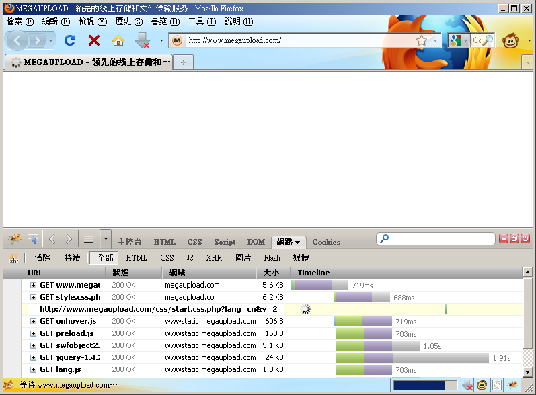
Task: Filter net requests by 媒體
Action: point(301,258)
